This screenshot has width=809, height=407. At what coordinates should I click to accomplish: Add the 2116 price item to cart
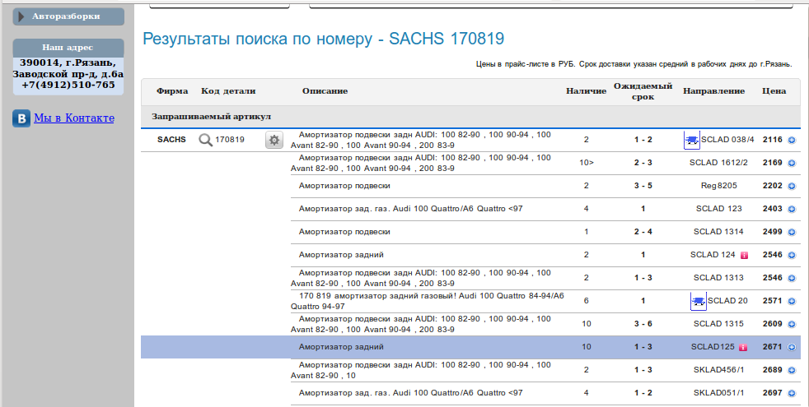click(792, 140)
